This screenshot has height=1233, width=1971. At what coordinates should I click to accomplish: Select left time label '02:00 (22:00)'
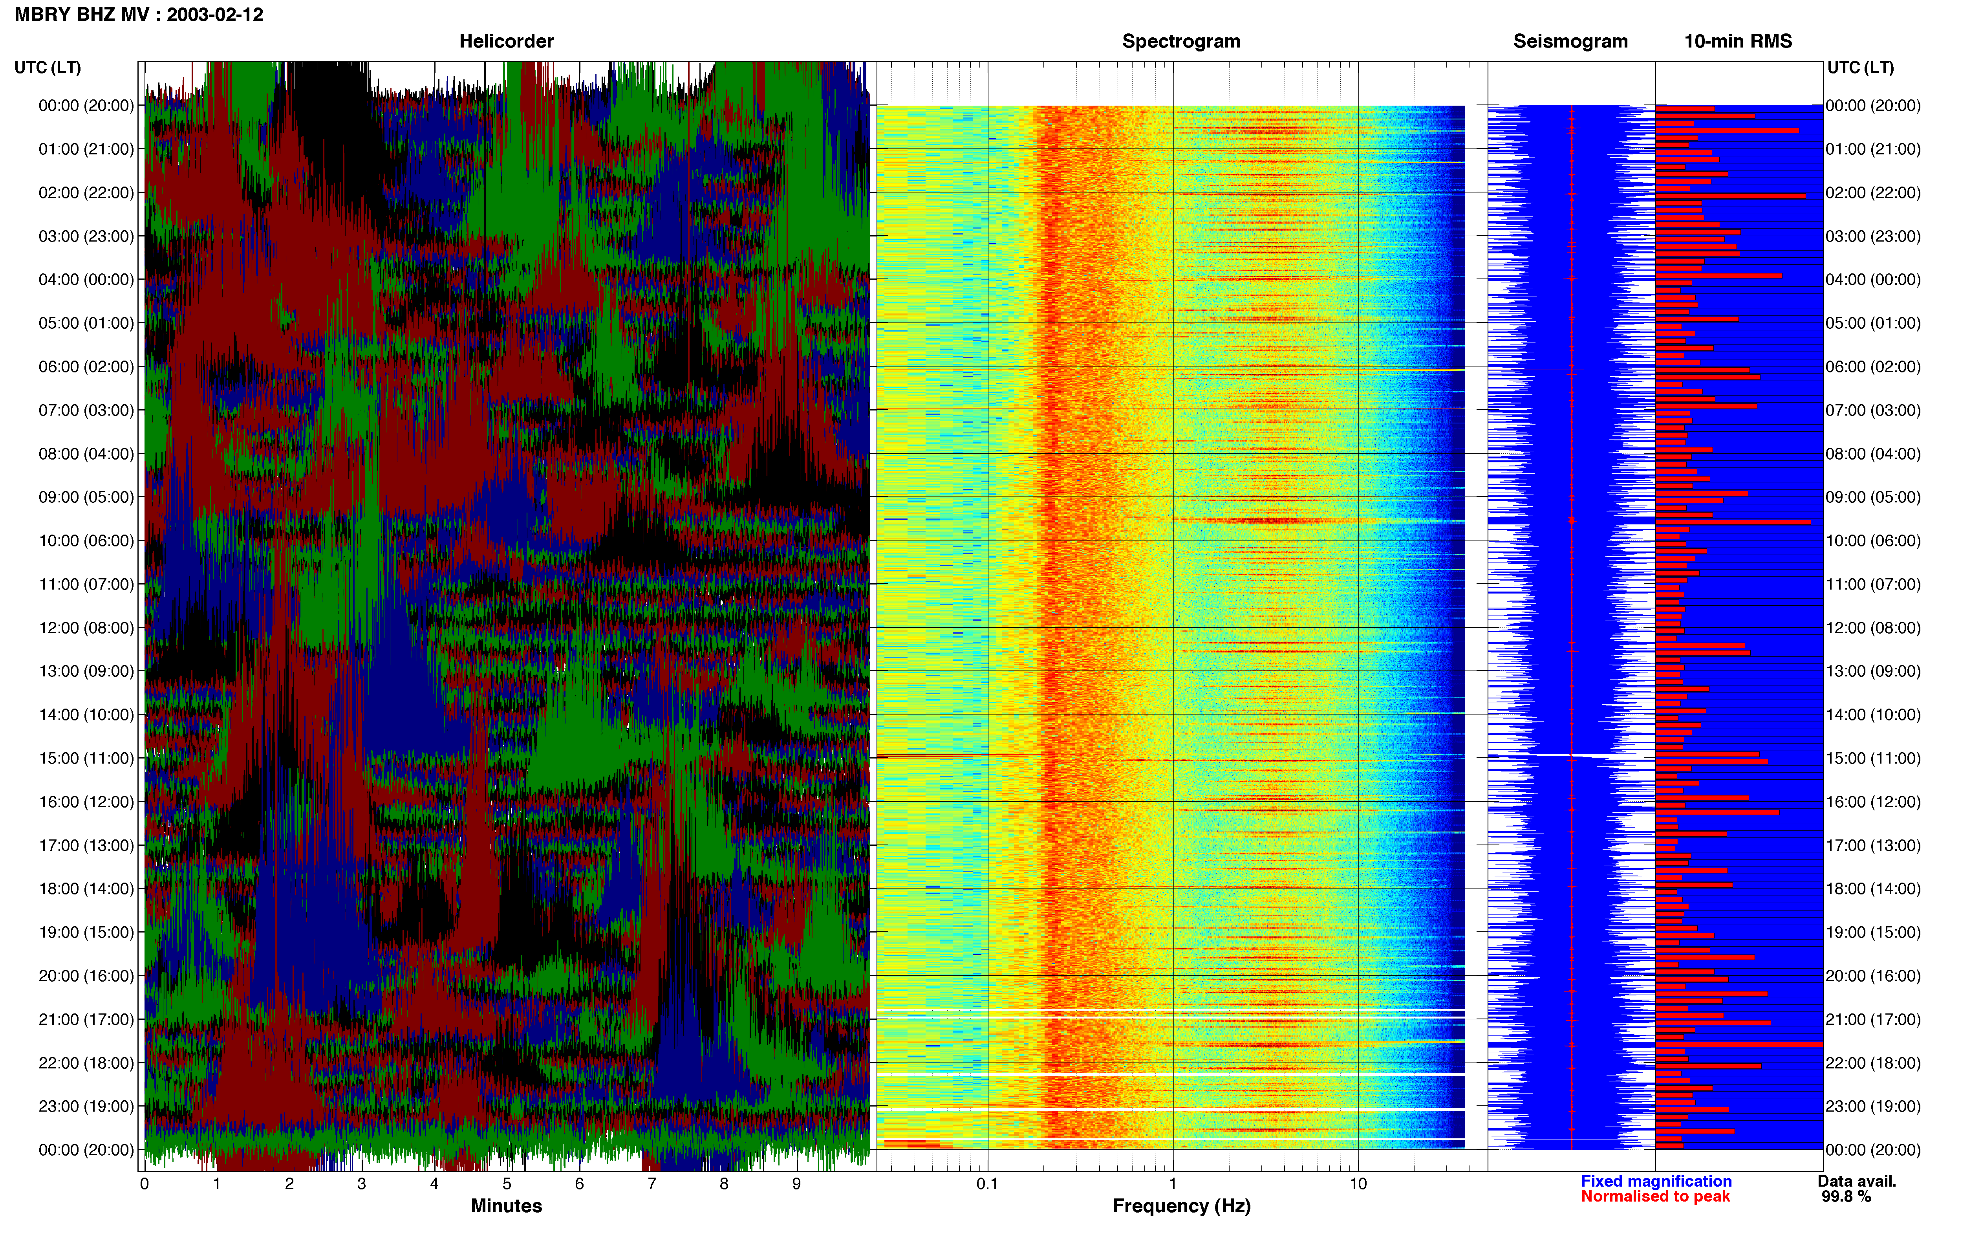[x=86, y=192]
